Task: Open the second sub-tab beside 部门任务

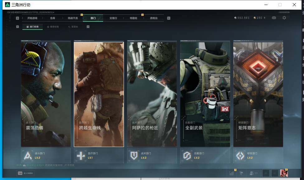Action: pos(53,27)
